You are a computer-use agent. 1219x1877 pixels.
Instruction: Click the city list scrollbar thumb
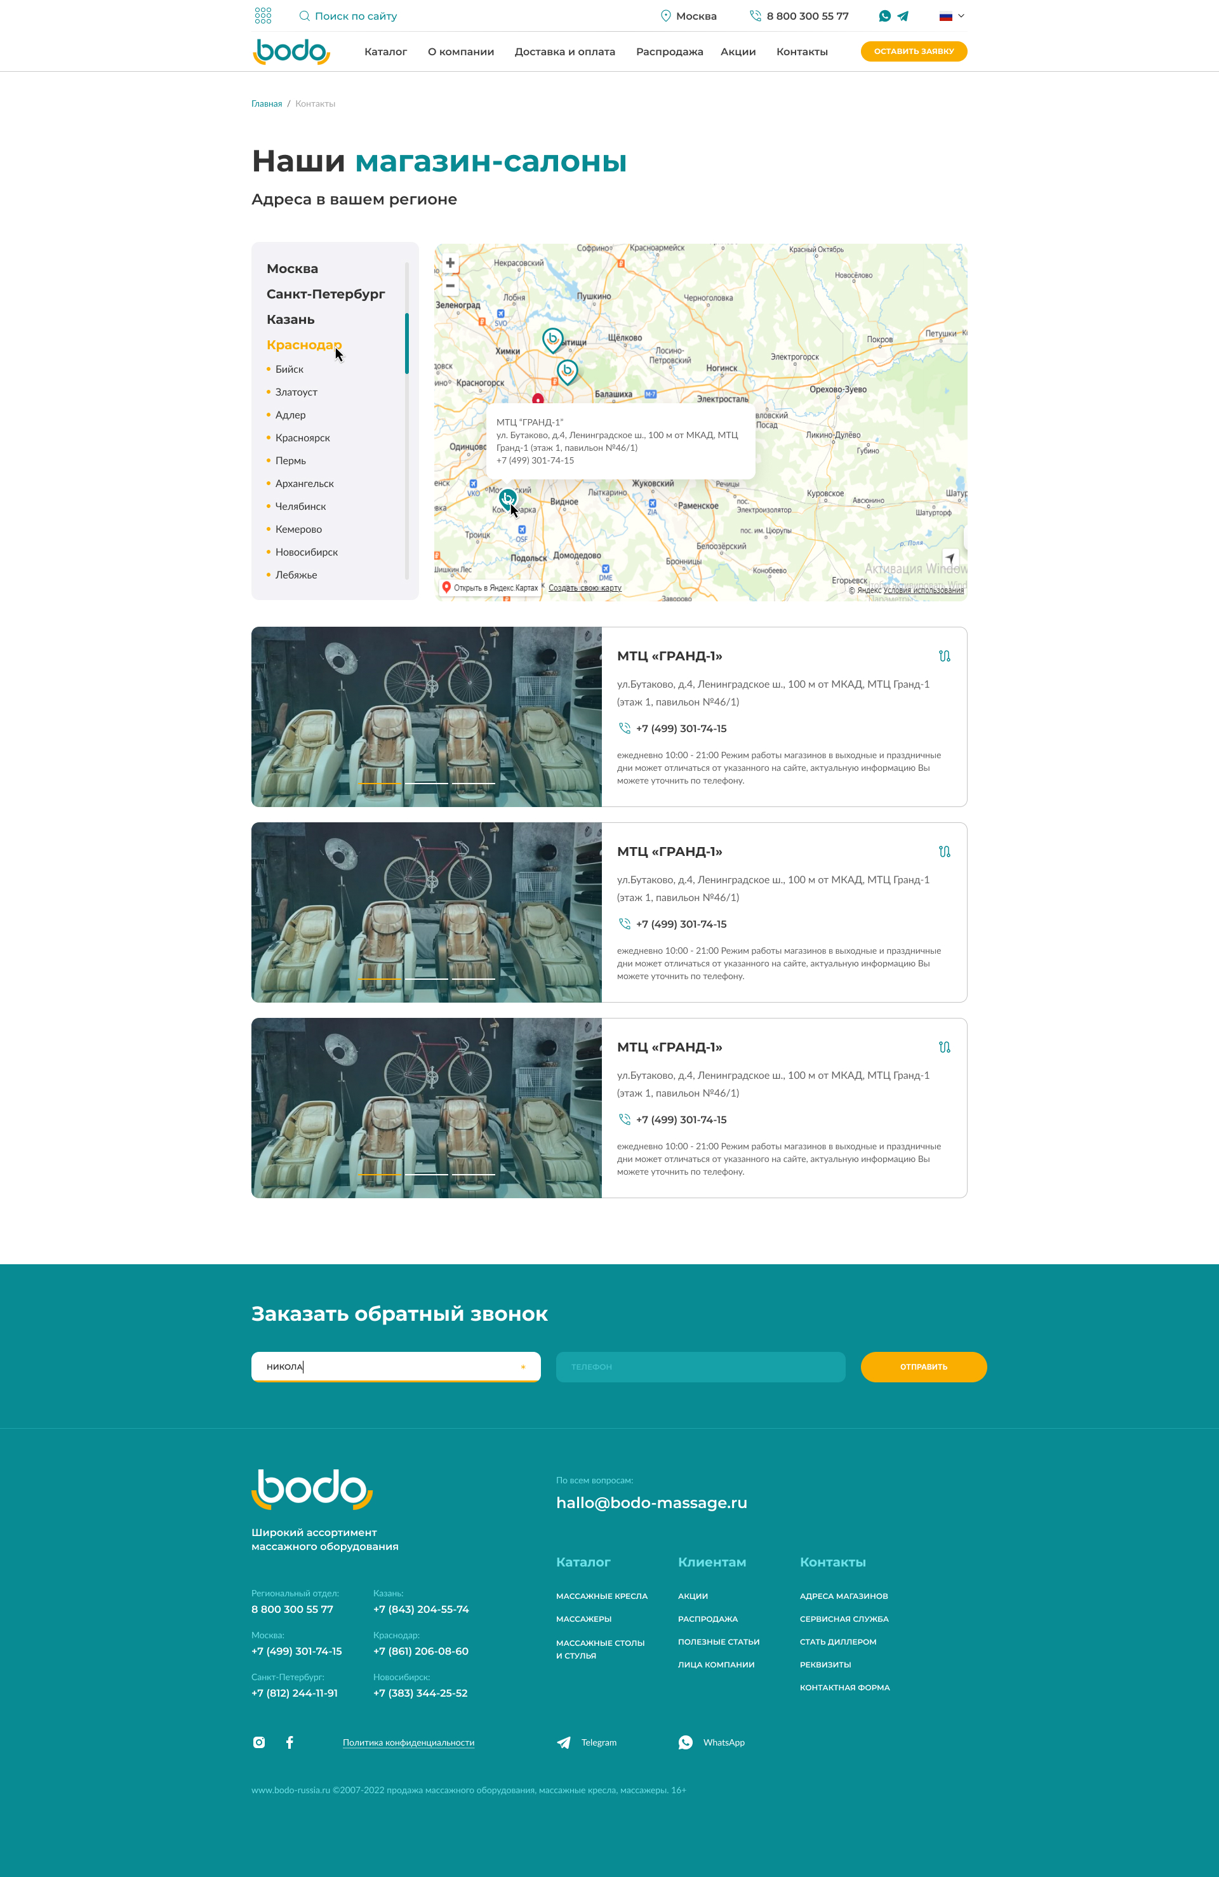point(407,343)
